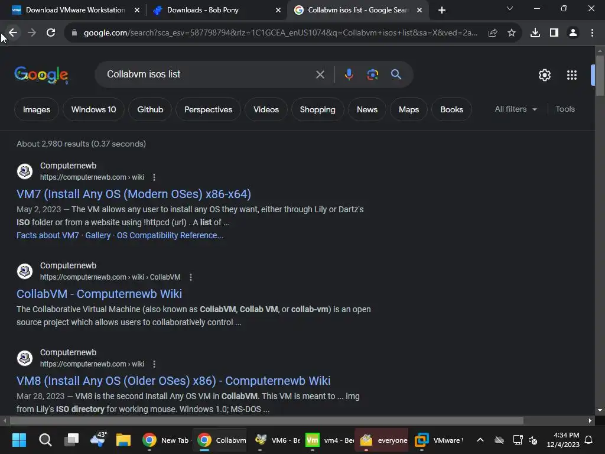Click the vertical page scrollbar
Screen dimensions: 605x454
click(600, 76)
